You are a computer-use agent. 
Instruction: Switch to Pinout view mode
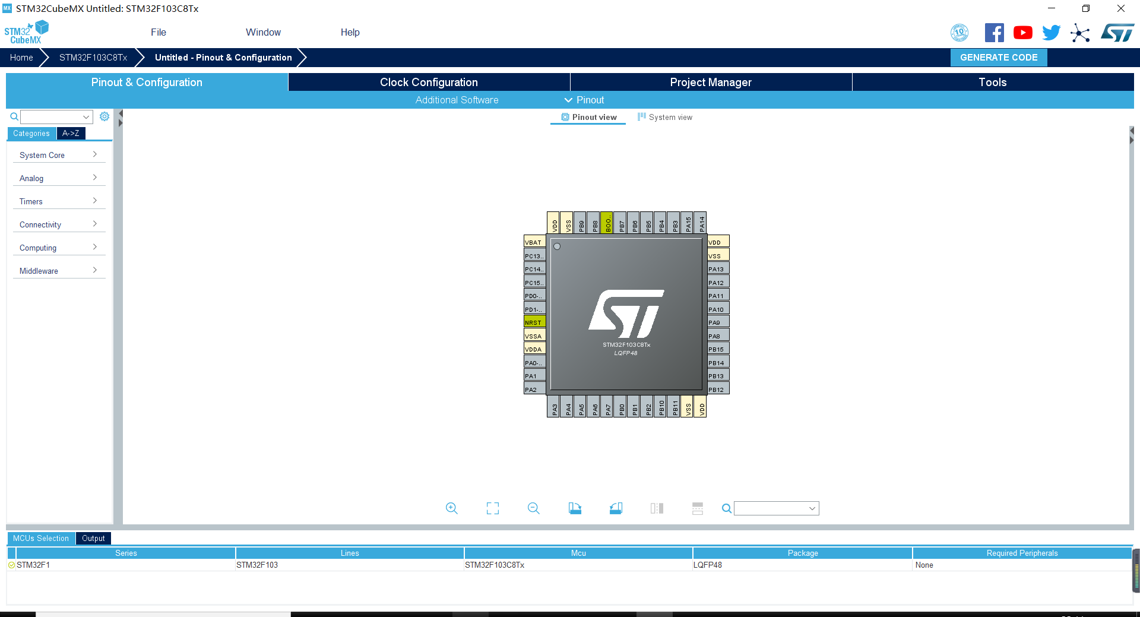click(x=588, y=117)
